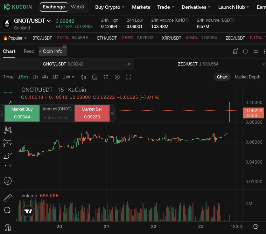The height and width of the screenshot is (234, 266).
Task: Enter fullscreen chart mode
Action: click(x=128, y=77)
